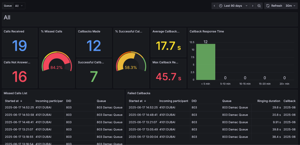Open the Last 90 days time picker
This screenshot has height=145, width=300.
(233, 6)
